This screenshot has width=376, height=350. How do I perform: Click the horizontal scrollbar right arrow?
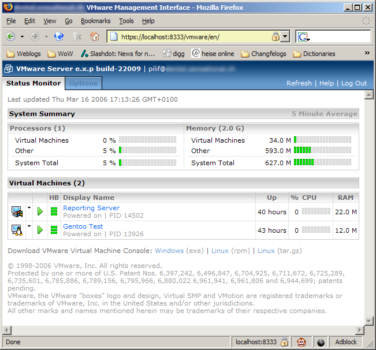(x=359, y=330)
